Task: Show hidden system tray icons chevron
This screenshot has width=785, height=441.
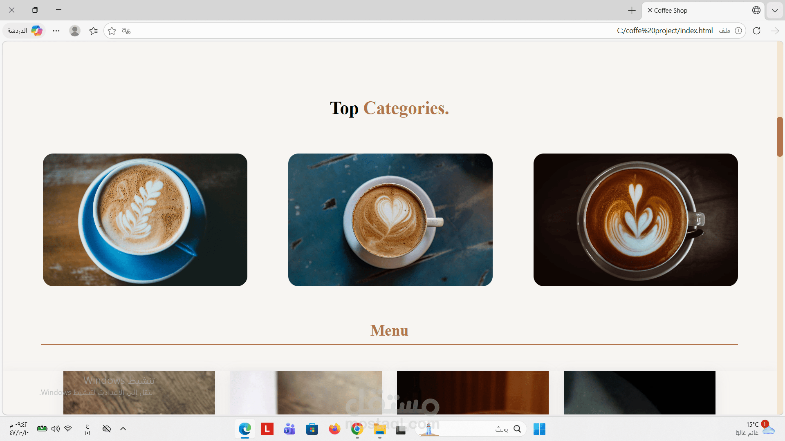Action: click(123, 429)
